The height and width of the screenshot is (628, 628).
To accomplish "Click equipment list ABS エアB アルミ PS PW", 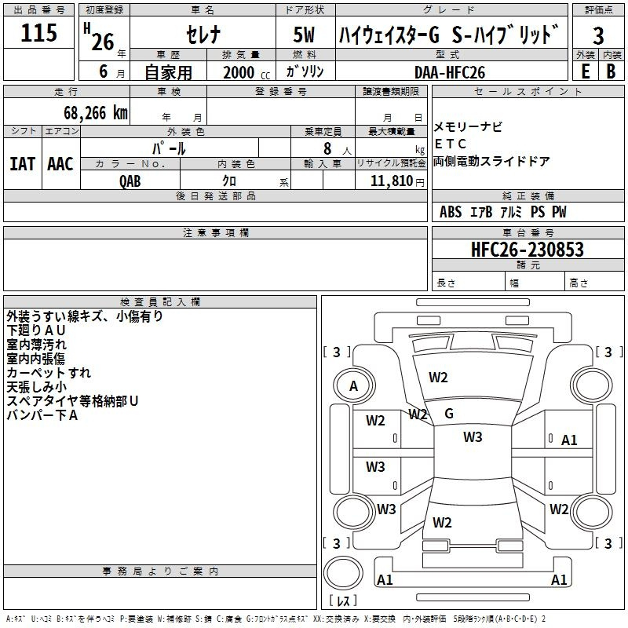I will pos(503,212).
